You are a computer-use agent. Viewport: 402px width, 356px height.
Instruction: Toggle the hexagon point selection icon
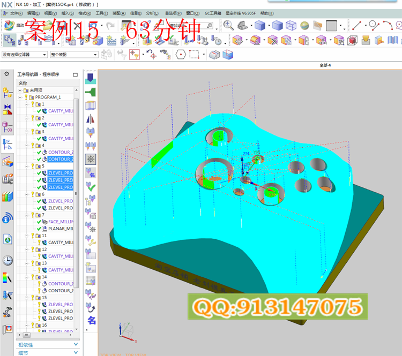click(181, 55)
